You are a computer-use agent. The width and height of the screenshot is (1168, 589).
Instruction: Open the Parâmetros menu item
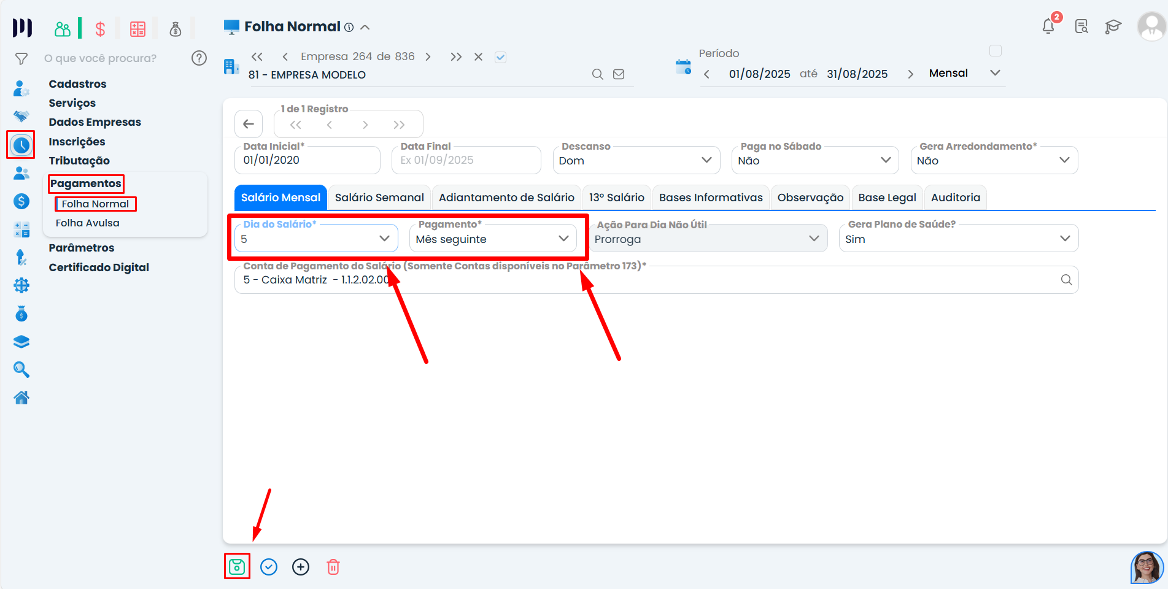click(x=82, y=248)
